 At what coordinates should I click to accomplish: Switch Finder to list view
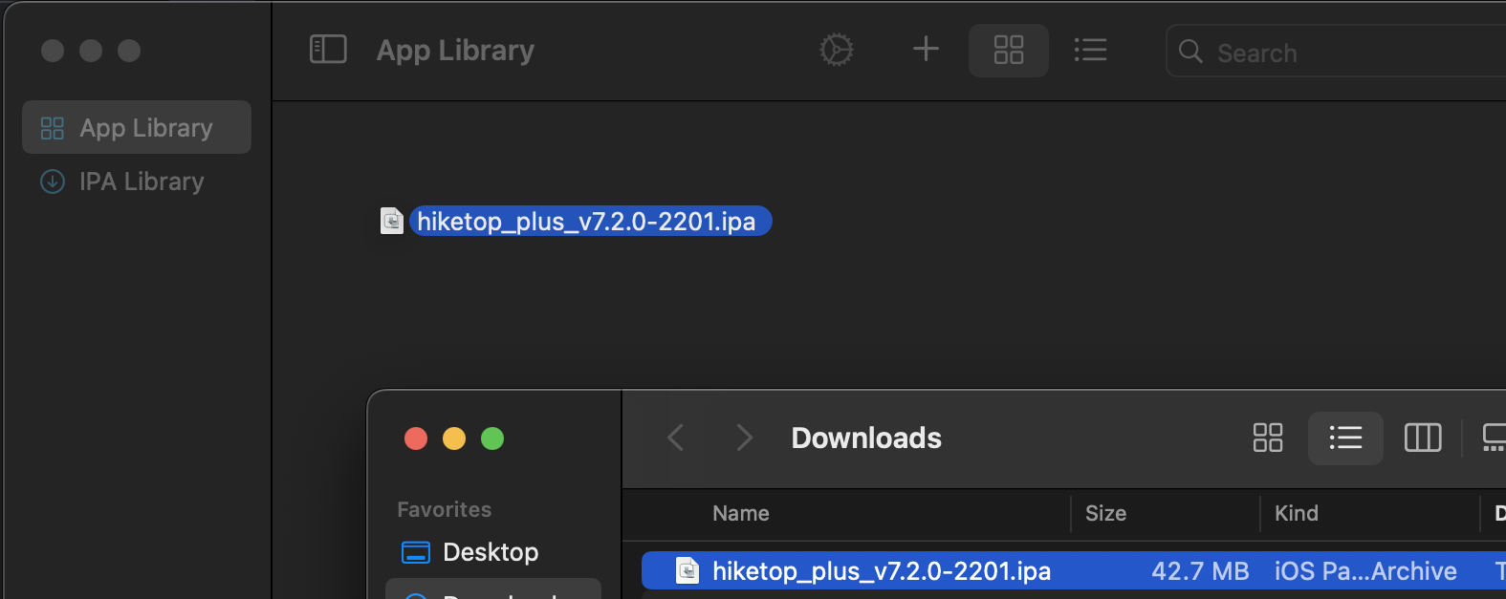(x=1345, y=438)
